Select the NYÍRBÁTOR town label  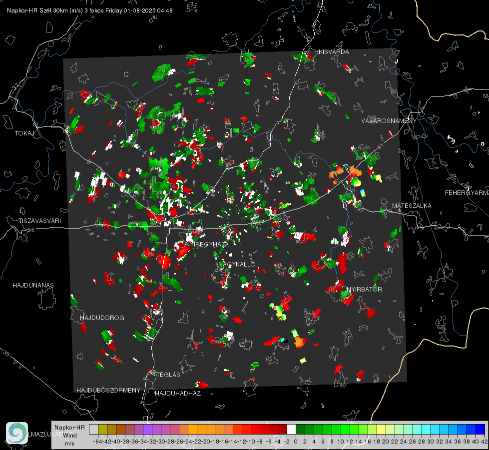pyautogui.click(x=365, y=289)
